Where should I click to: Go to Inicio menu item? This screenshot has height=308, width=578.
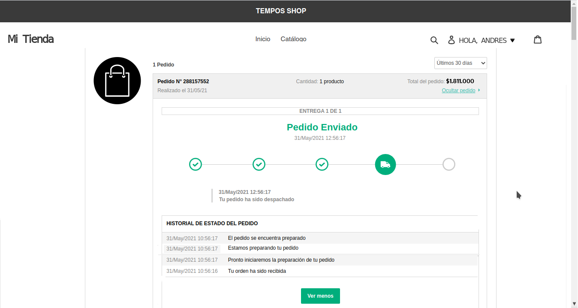(x=262, y=39)
